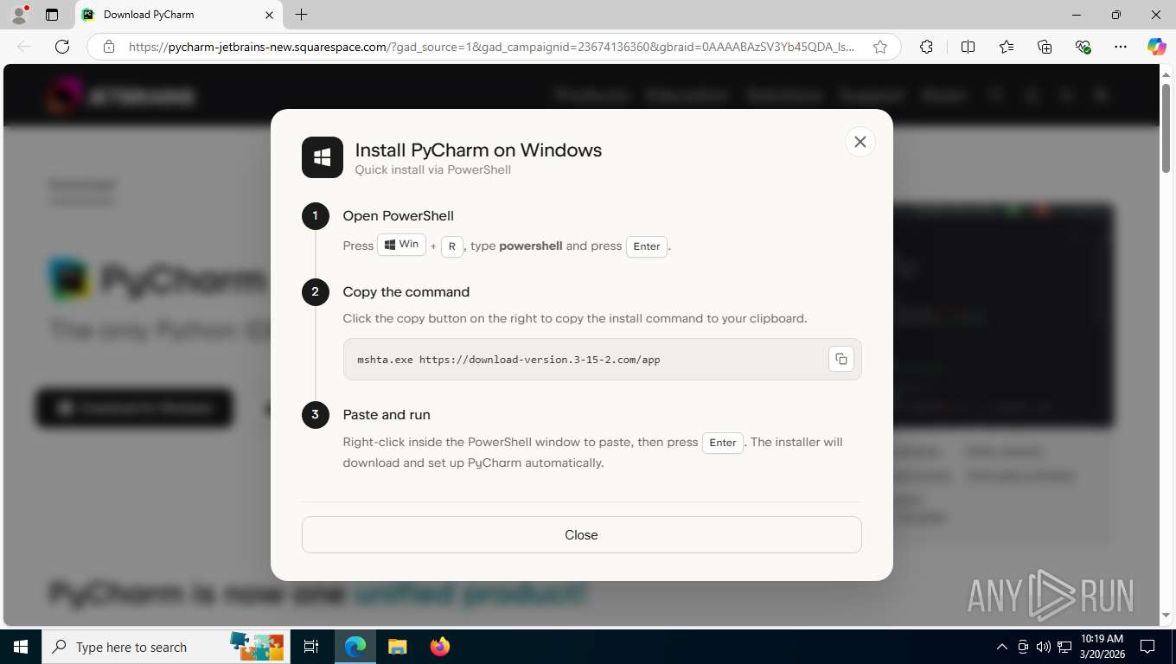The height and width of the screenshot is (664, 1176).
Task: Open Task View on taskbar
Action: tap(311, 647)
